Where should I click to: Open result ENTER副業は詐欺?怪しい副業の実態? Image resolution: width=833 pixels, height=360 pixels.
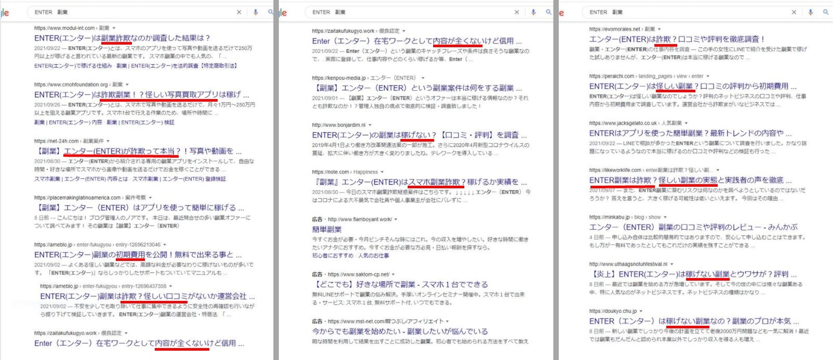(x=691, y=180)
